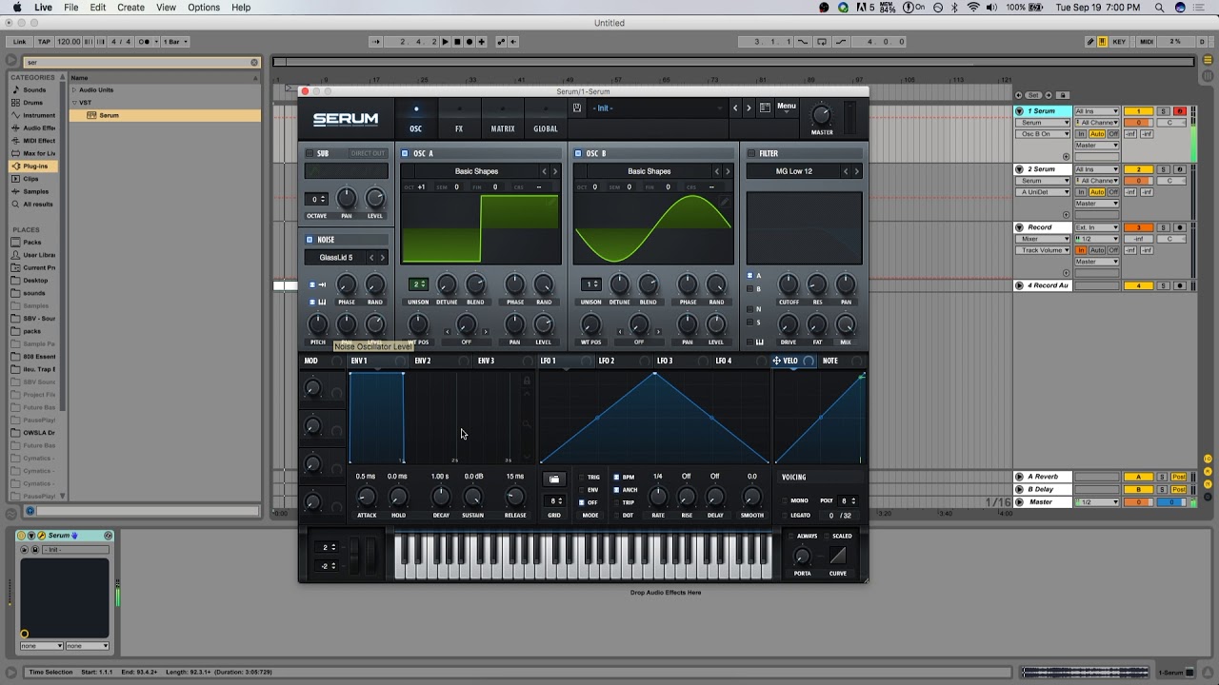This screenshot has height=685, width=1219.
Task: Expand Audio Units folder in browser
Action: click(74, 90)
